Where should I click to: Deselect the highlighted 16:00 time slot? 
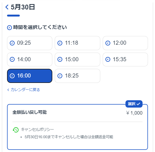coord(30,76)
